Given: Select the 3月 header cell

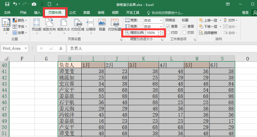Looking at the screenshot, I should [143, 65].
